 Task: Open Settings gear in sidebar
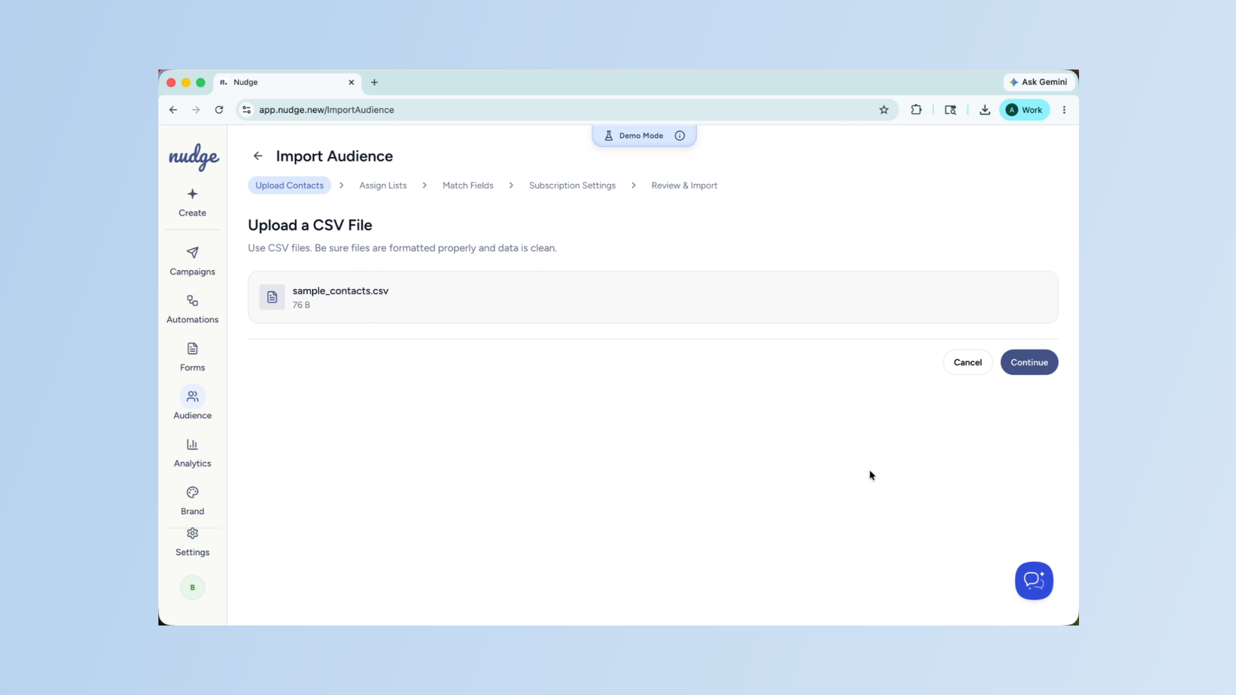[x=192, y=533]
